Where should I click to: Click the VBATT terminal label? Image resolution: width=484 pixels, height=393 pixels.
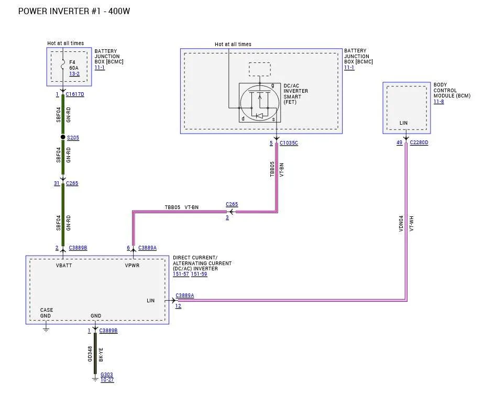click(64, 266)
